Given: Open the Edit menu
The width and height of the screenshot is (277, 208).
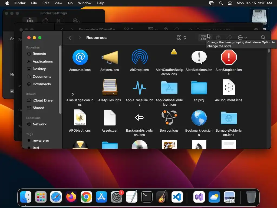Looking at the screenshot, I should 45,3.
